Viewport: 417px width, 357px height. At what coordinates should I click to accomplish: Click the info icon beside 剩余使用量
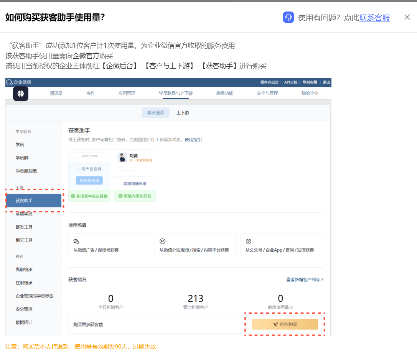click(292, 308)
